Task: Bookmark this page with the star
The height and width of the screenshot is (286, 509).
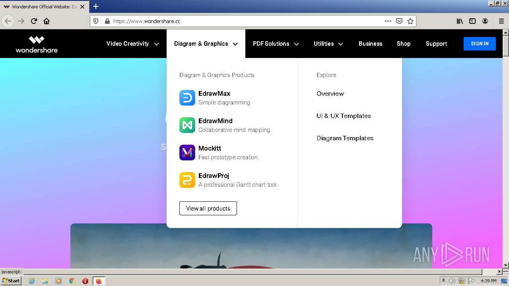Action: [x=410, y=21]
